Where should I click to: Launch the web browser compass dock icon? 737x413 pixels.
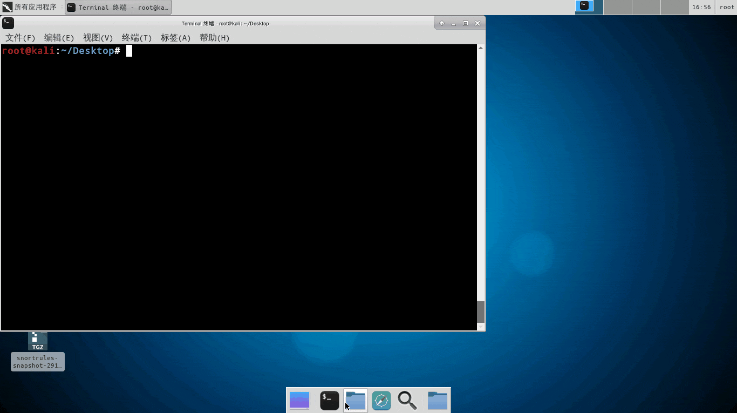coord(381,400)
